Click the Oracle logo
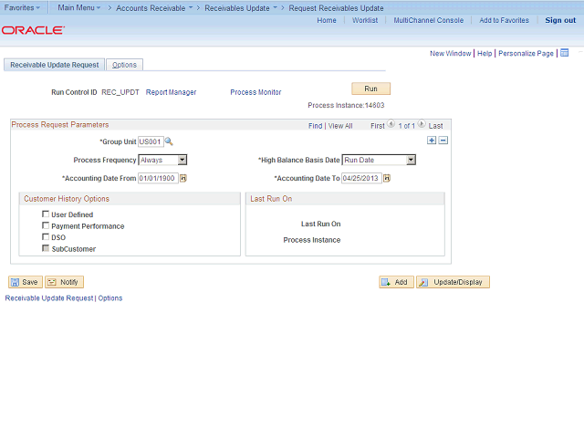The height and width of the screenshot is (438, 584). click(x=33, y=30)
